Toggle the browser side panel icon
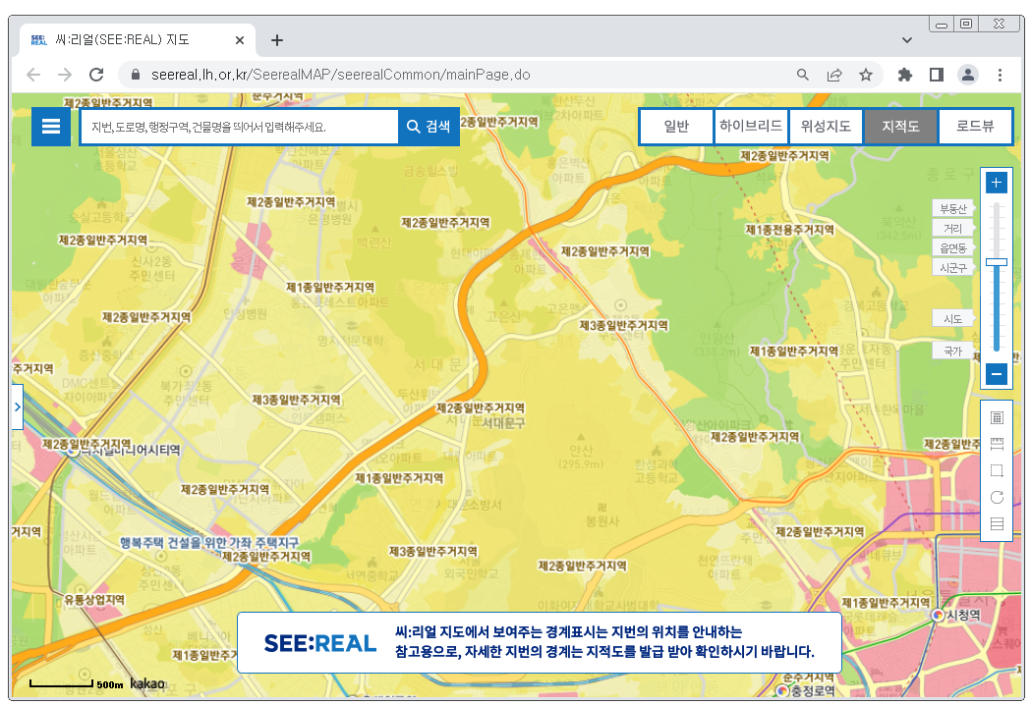Screen dimensions: 1031x705 [x=937, y=75]
